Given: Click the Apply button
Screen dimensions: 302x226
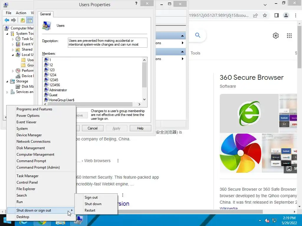Looking at the screenshot, I should tap(116, 128).
